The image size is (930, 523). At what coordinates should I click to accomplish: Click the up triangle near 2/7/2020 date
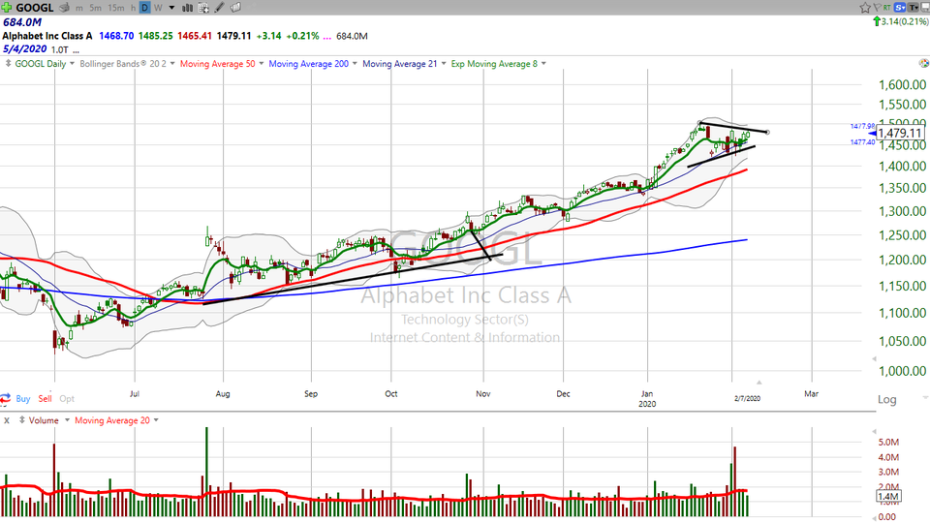[759, 383]
